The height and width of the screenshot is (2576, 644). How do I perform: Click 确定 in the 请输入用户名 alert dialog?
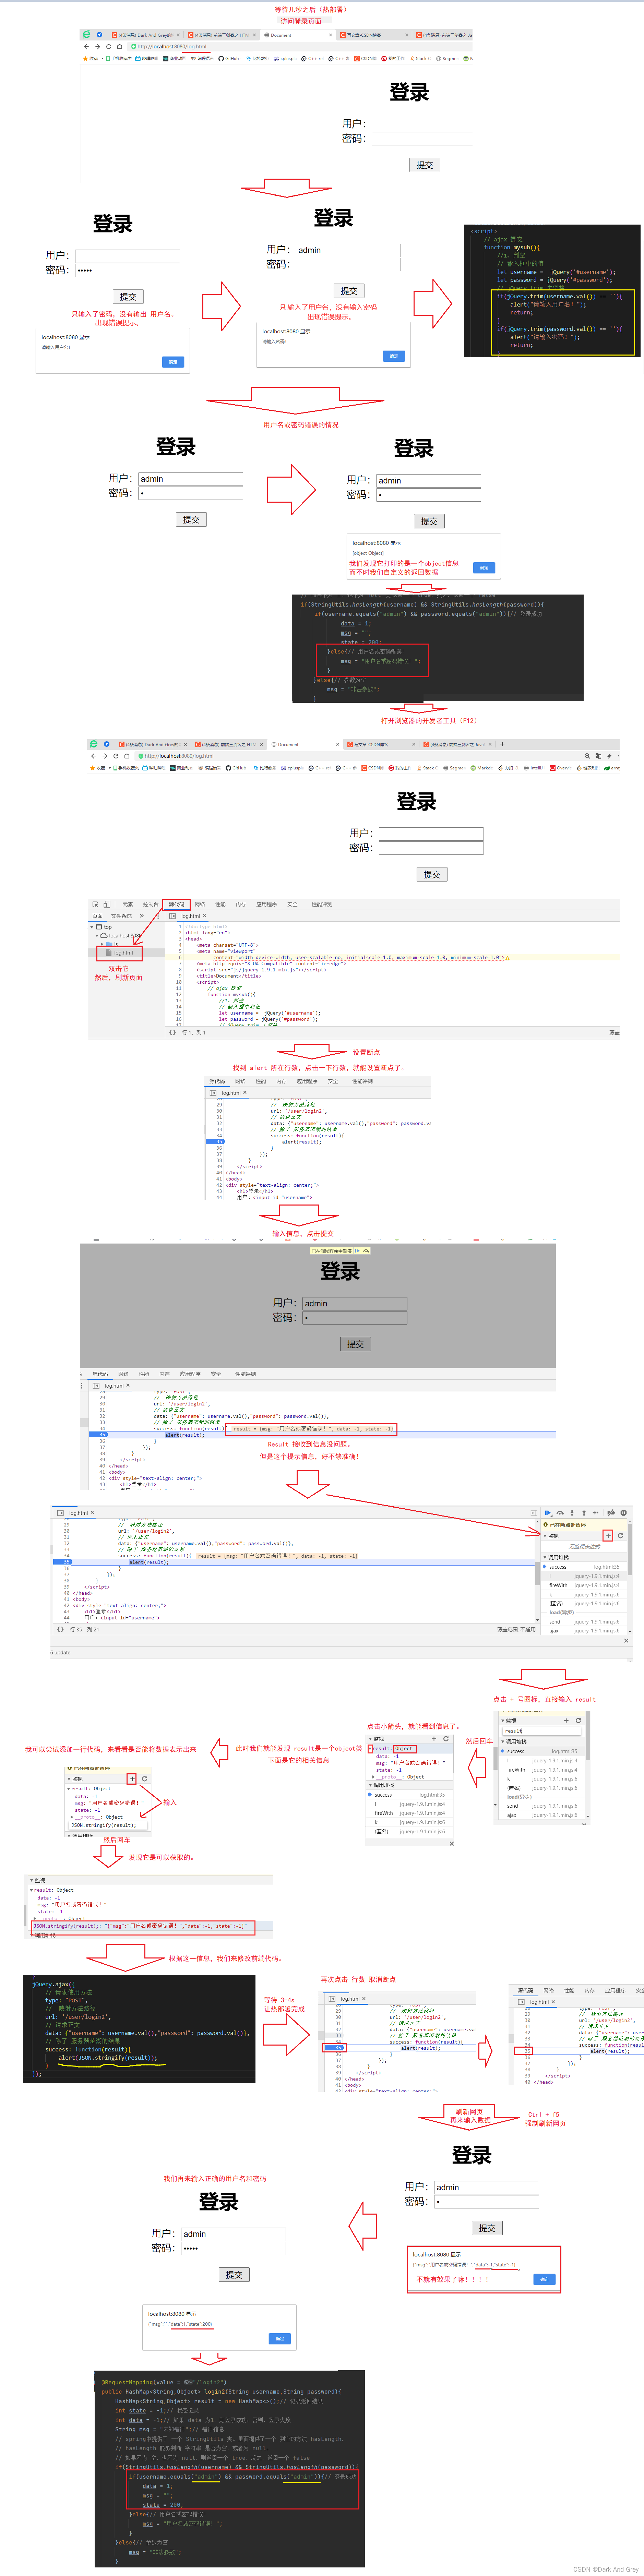click(173, 362)
